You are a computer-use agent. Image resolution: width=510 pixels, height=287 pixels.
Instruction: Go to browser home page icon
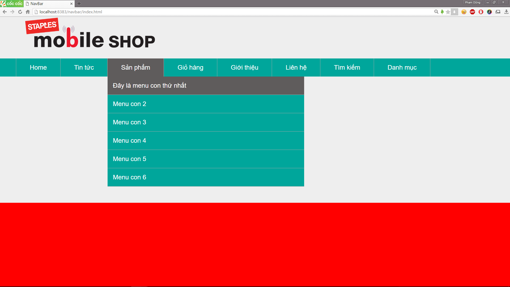28,12
